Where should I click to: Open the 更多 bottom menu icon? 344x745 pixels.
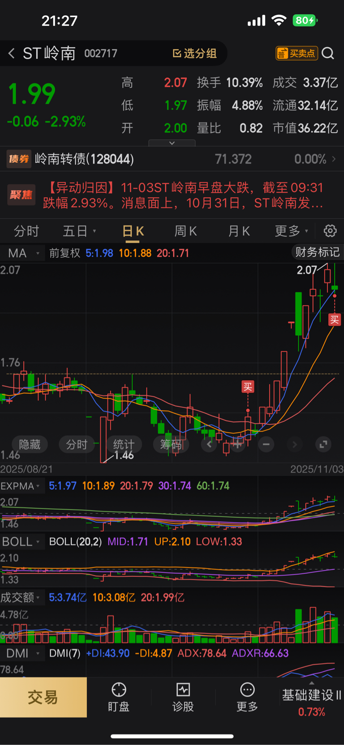click(x=247, y=689)
